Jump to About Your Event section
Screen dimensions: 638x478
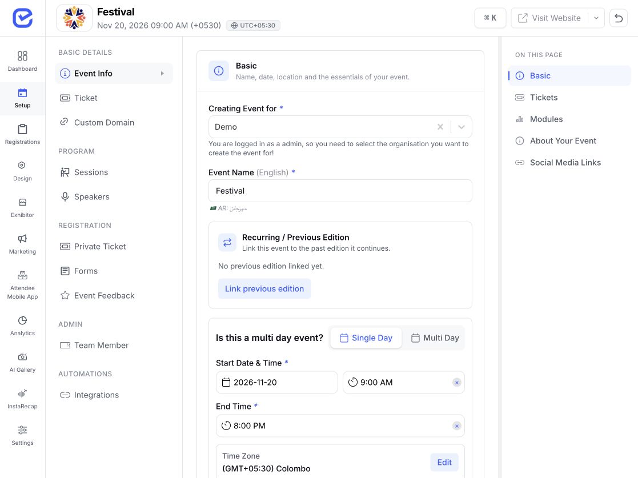569,140
